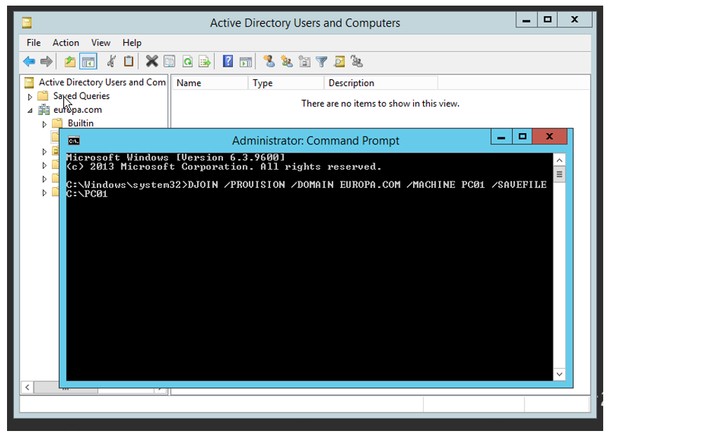Viewport: 707px width, 438px height.
Task: Open the View menu
Action: (100, 43)
